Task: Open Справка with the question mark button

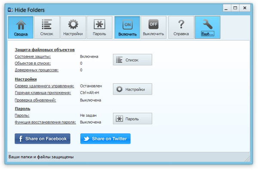Action: click(x=181, y=27)
